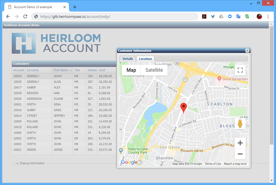Image resolution: width=276 pixels, height=185 pixels.
Task: Select account 10000 row
Action: (64, 133)
